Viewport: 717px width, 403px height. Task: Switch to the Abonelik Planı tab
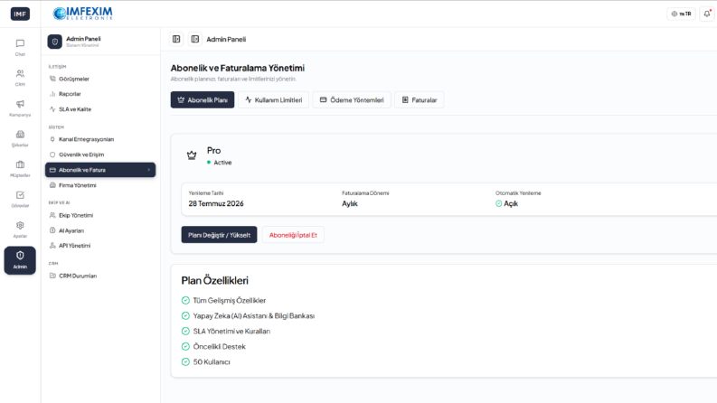click(203, 100)
